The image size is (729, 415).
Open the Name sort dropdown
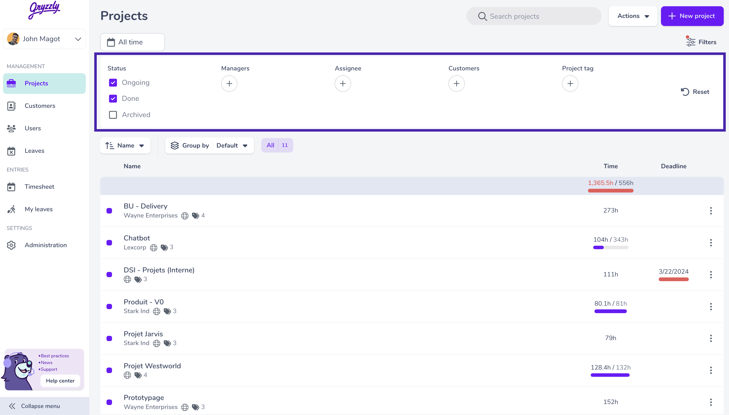pyautogui.click(x=125, y=145)
